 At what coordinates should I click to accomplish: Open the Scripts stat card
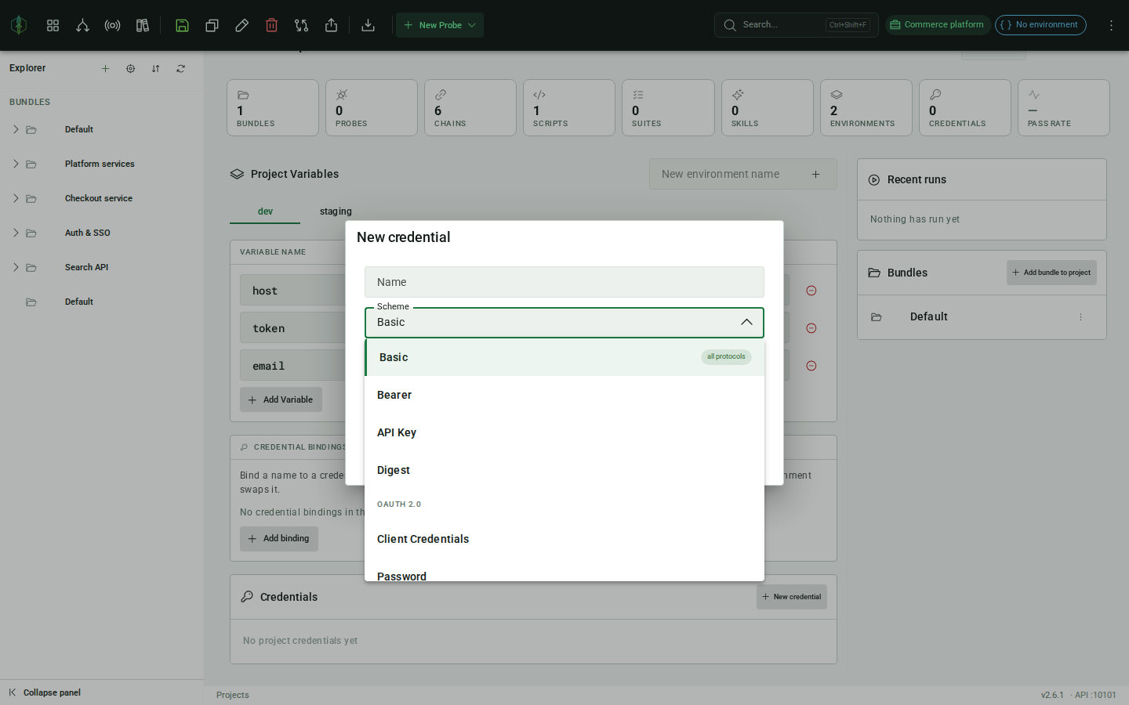pyautogui.click(x=569, y=107)
